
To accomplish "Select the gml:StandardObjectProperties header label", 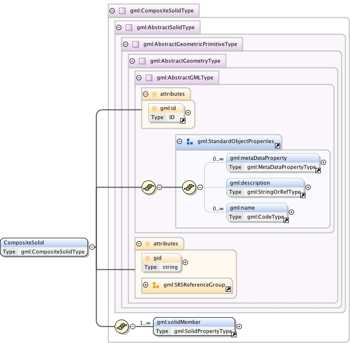I will (236, 141).
